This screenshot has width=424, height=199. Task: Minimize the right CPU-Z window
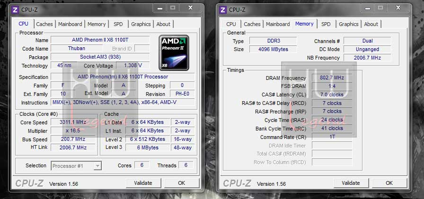pyautogui.click(x=368, y=8)
